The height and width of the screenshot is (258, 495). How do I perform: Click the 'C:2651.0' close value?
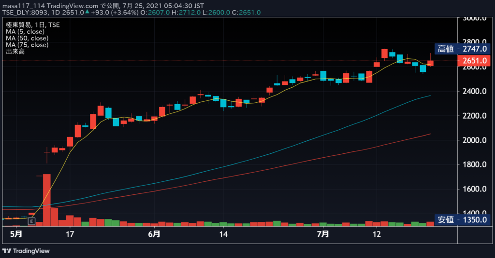246,13
